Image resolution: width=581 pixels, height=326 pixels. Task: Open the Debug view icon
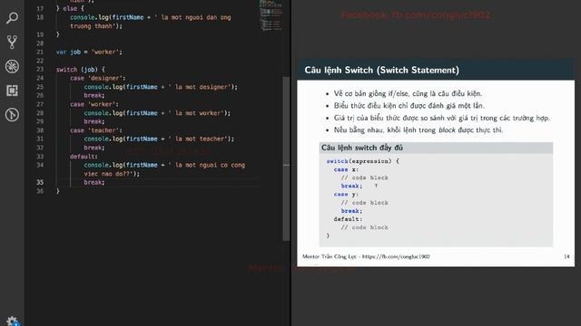click(x=12, y=66)
